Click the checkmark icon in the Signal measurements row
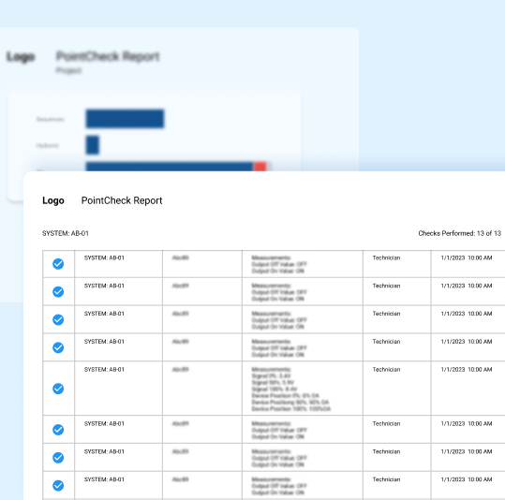 click(x=58, y=389)
